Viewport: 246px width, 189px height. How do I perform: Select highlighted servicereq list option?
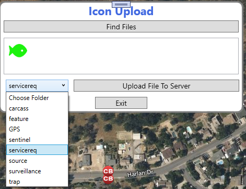(37, 150)
